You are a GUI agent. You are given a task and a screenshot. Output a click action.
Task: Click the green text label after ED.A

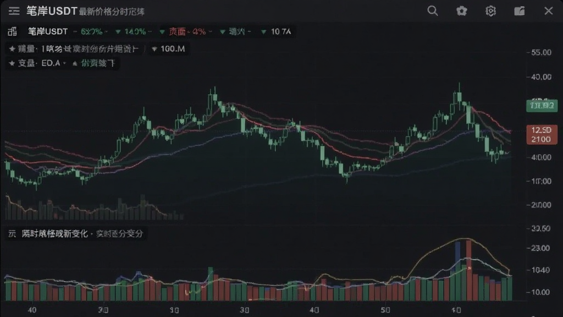(x=98, y=63)
